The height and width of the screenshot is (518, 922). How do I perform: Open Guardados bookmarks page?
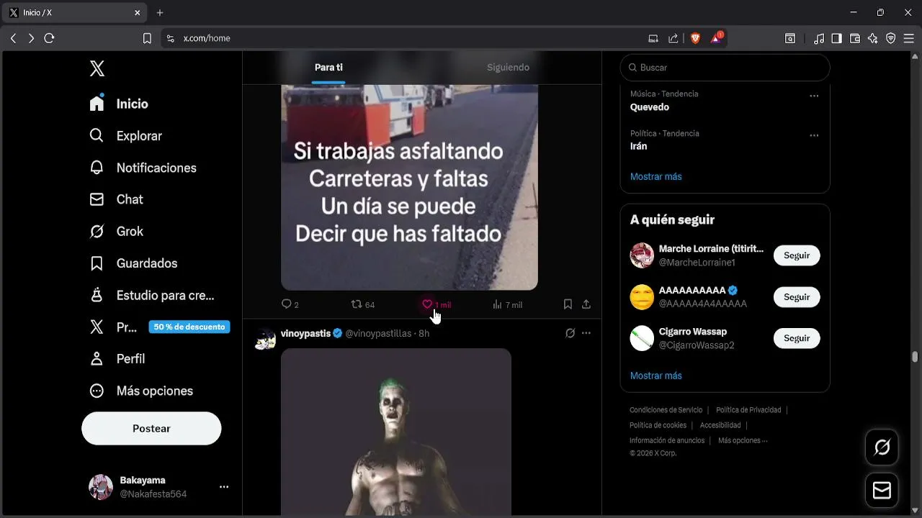click(133, 263)
